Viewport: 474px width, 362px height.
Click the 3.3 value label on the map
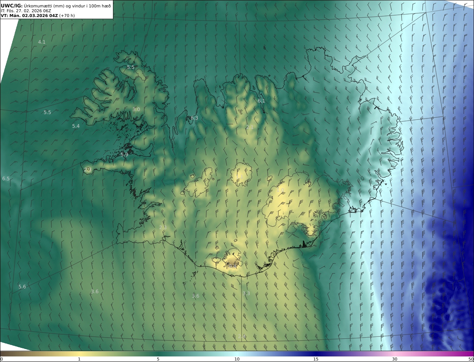click(246, 294)
